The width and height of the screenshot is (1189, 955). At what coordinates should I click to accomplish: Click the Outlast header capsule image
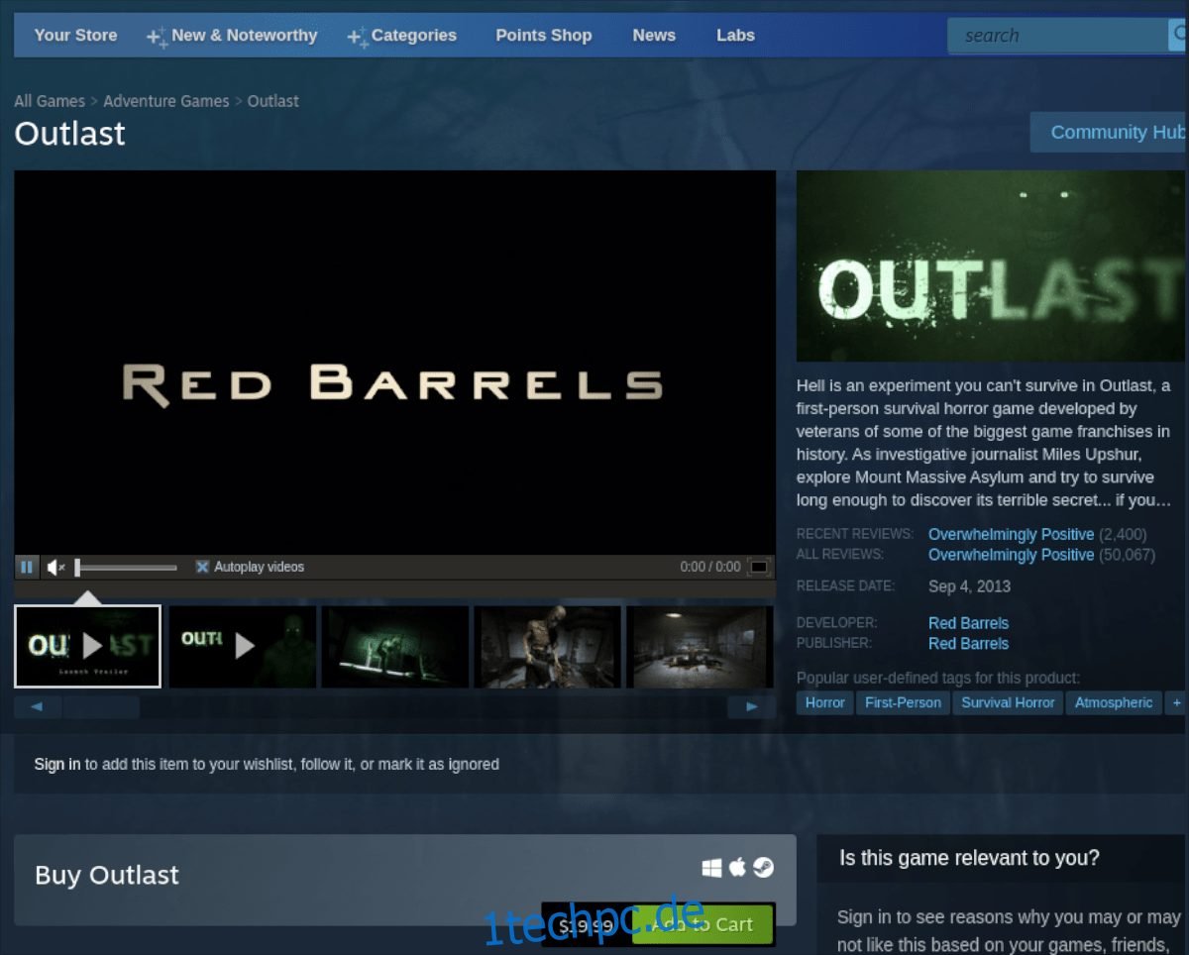click(x=992, y=266)
